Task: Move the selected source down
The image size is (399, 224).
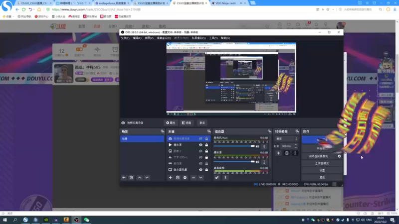Action: point(201,178)
